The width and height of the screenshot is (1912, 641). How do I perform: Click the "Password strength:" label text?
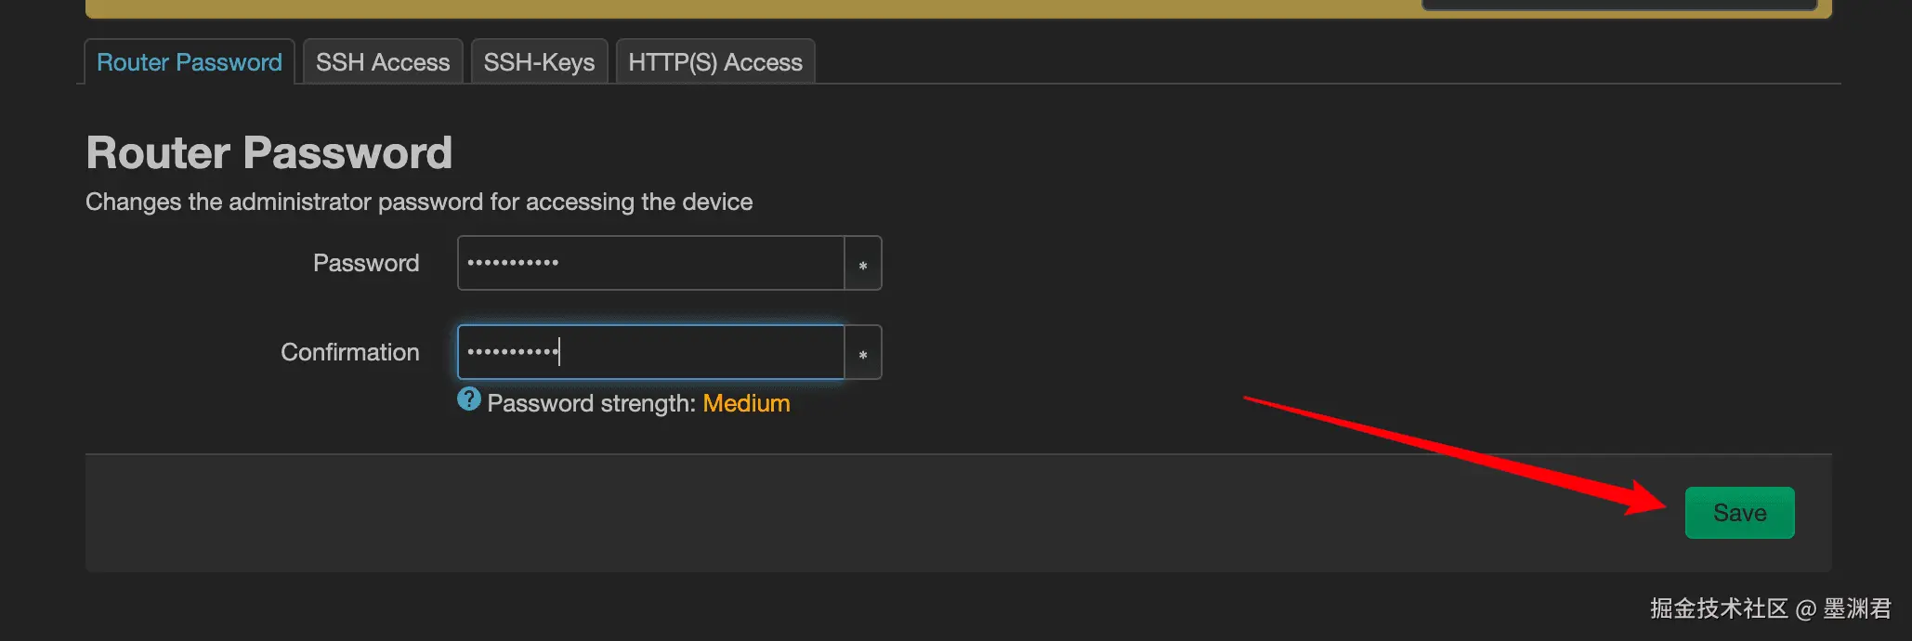592,403
